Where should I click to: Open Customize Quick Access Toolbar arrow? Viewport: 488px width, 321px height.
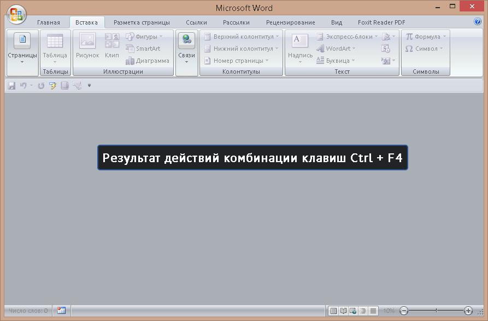click(89, 86)
